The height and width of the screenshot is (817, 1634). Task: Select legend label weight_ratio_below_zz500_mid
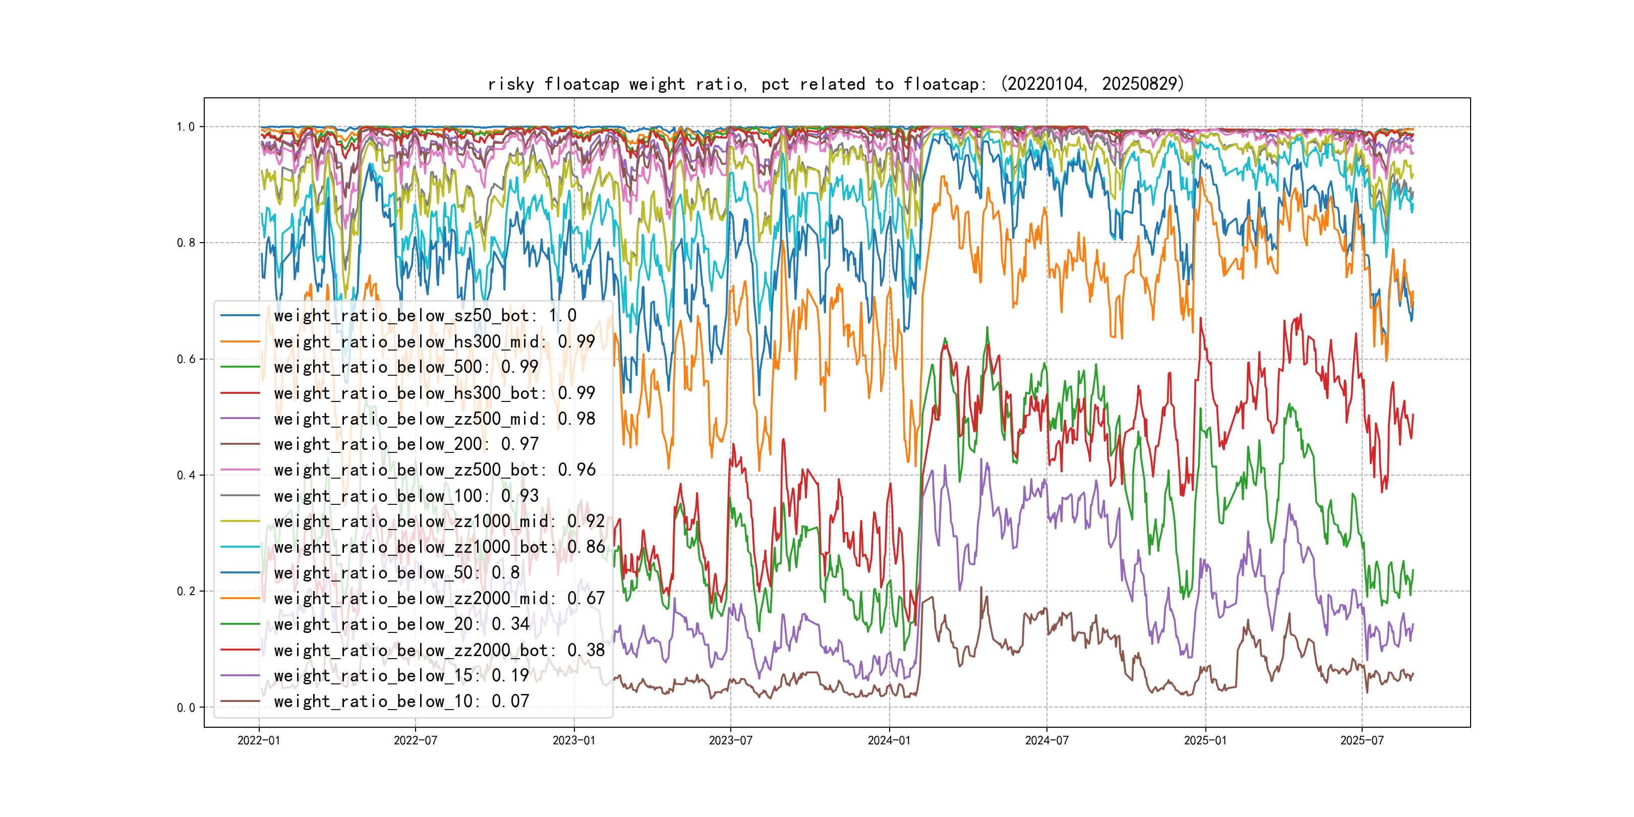point(434,419)
